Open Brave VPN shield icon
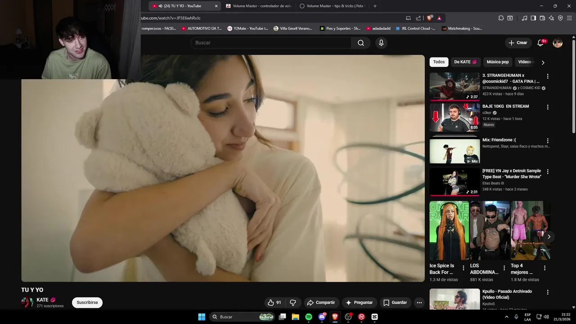 pos(560,18)
